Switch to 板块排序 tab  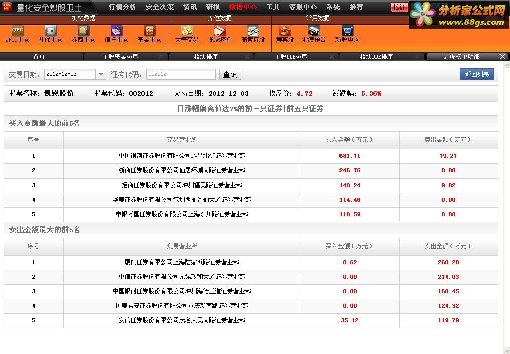point(206,57)
